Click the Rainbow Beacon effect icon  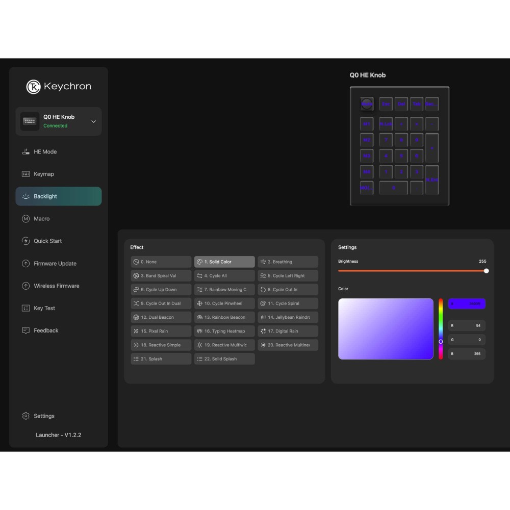(x=200, y=317)
